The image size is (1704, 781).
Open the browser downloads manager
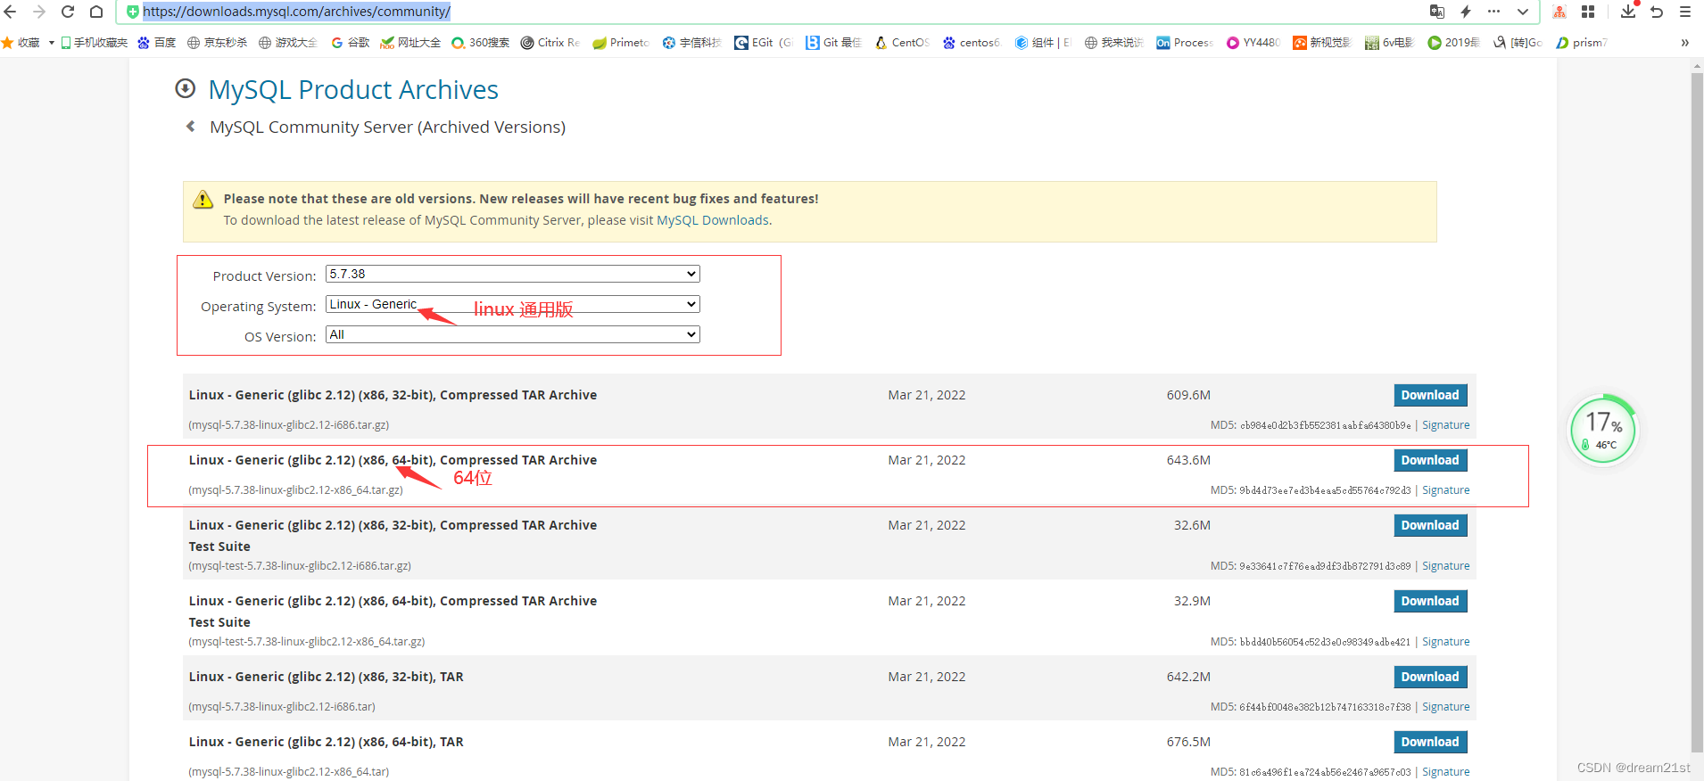1628,12
